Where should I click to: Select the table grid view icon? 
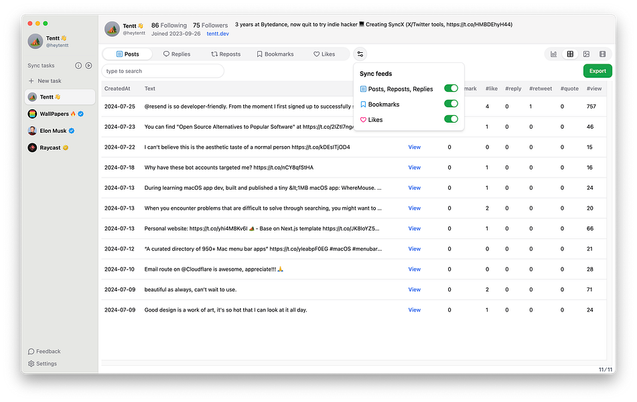point(570,54)
